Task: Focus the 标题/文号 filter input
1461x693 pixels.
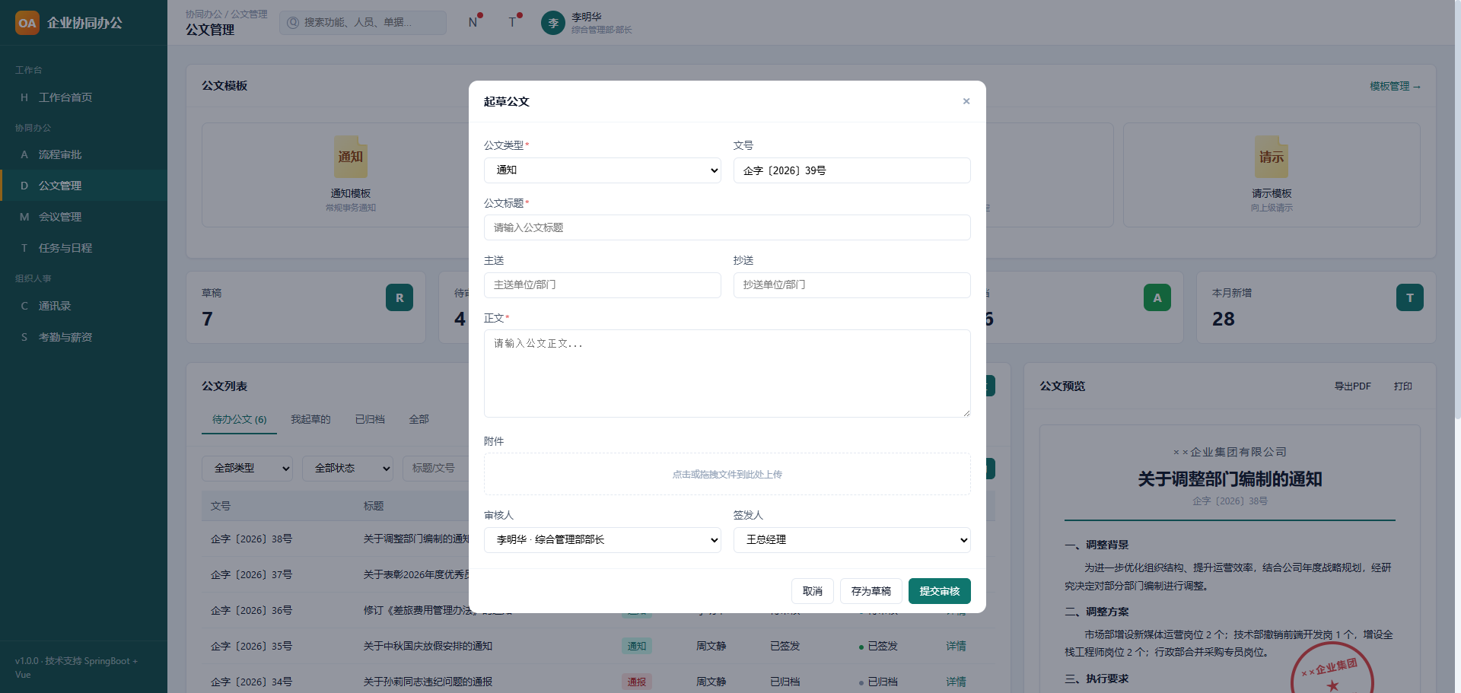Action: 435,469
